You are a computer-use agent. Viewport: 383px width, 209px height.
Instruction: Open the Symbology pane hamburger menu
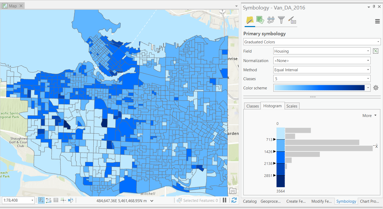[x=377, y=22]
